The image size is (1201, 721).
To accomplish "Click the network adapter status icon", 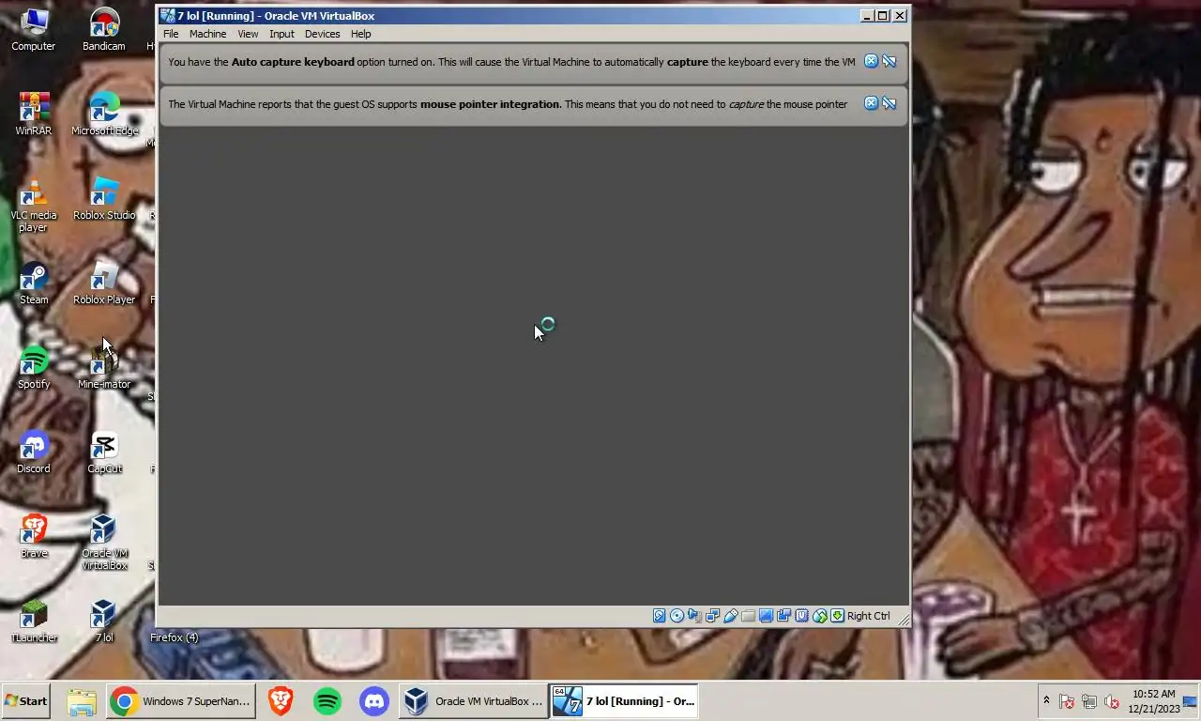I will click(x=712, y=616).
